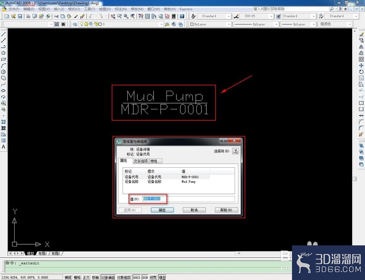
Task: Select the Multiline Text A tool
Action: point(4,147)
